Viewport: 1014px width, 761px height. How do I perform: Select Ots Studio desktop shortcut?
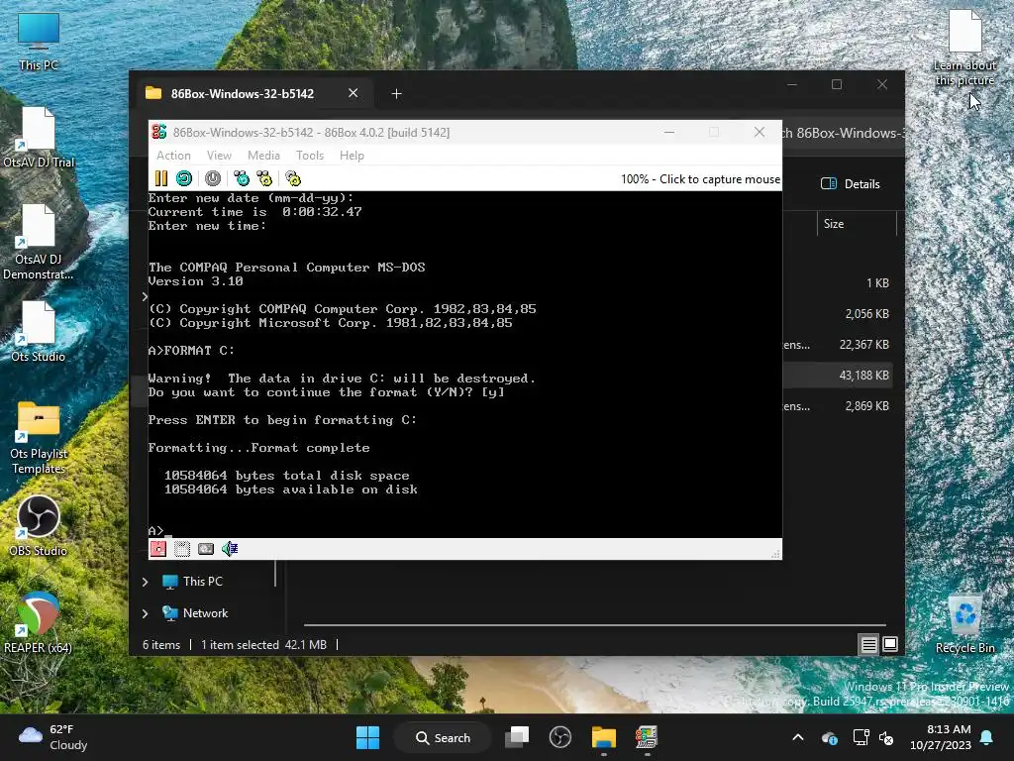pos(39,331)
